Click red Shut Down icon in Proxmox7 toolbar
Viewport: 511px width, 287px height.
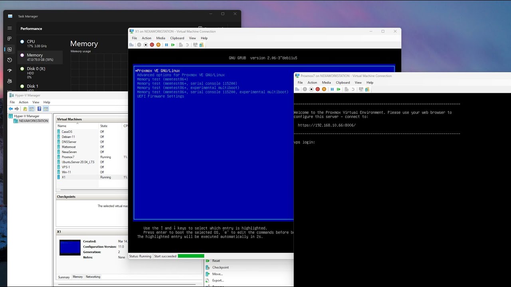point(318,89)
